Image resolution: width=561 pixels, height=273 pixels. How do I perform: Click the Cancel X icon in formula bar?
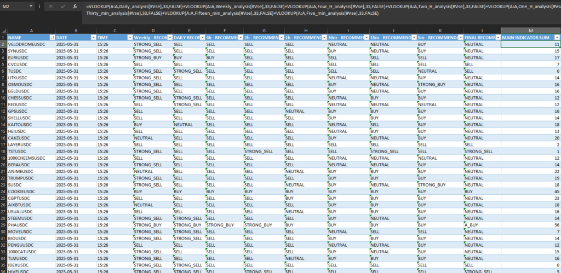[51, 7]
